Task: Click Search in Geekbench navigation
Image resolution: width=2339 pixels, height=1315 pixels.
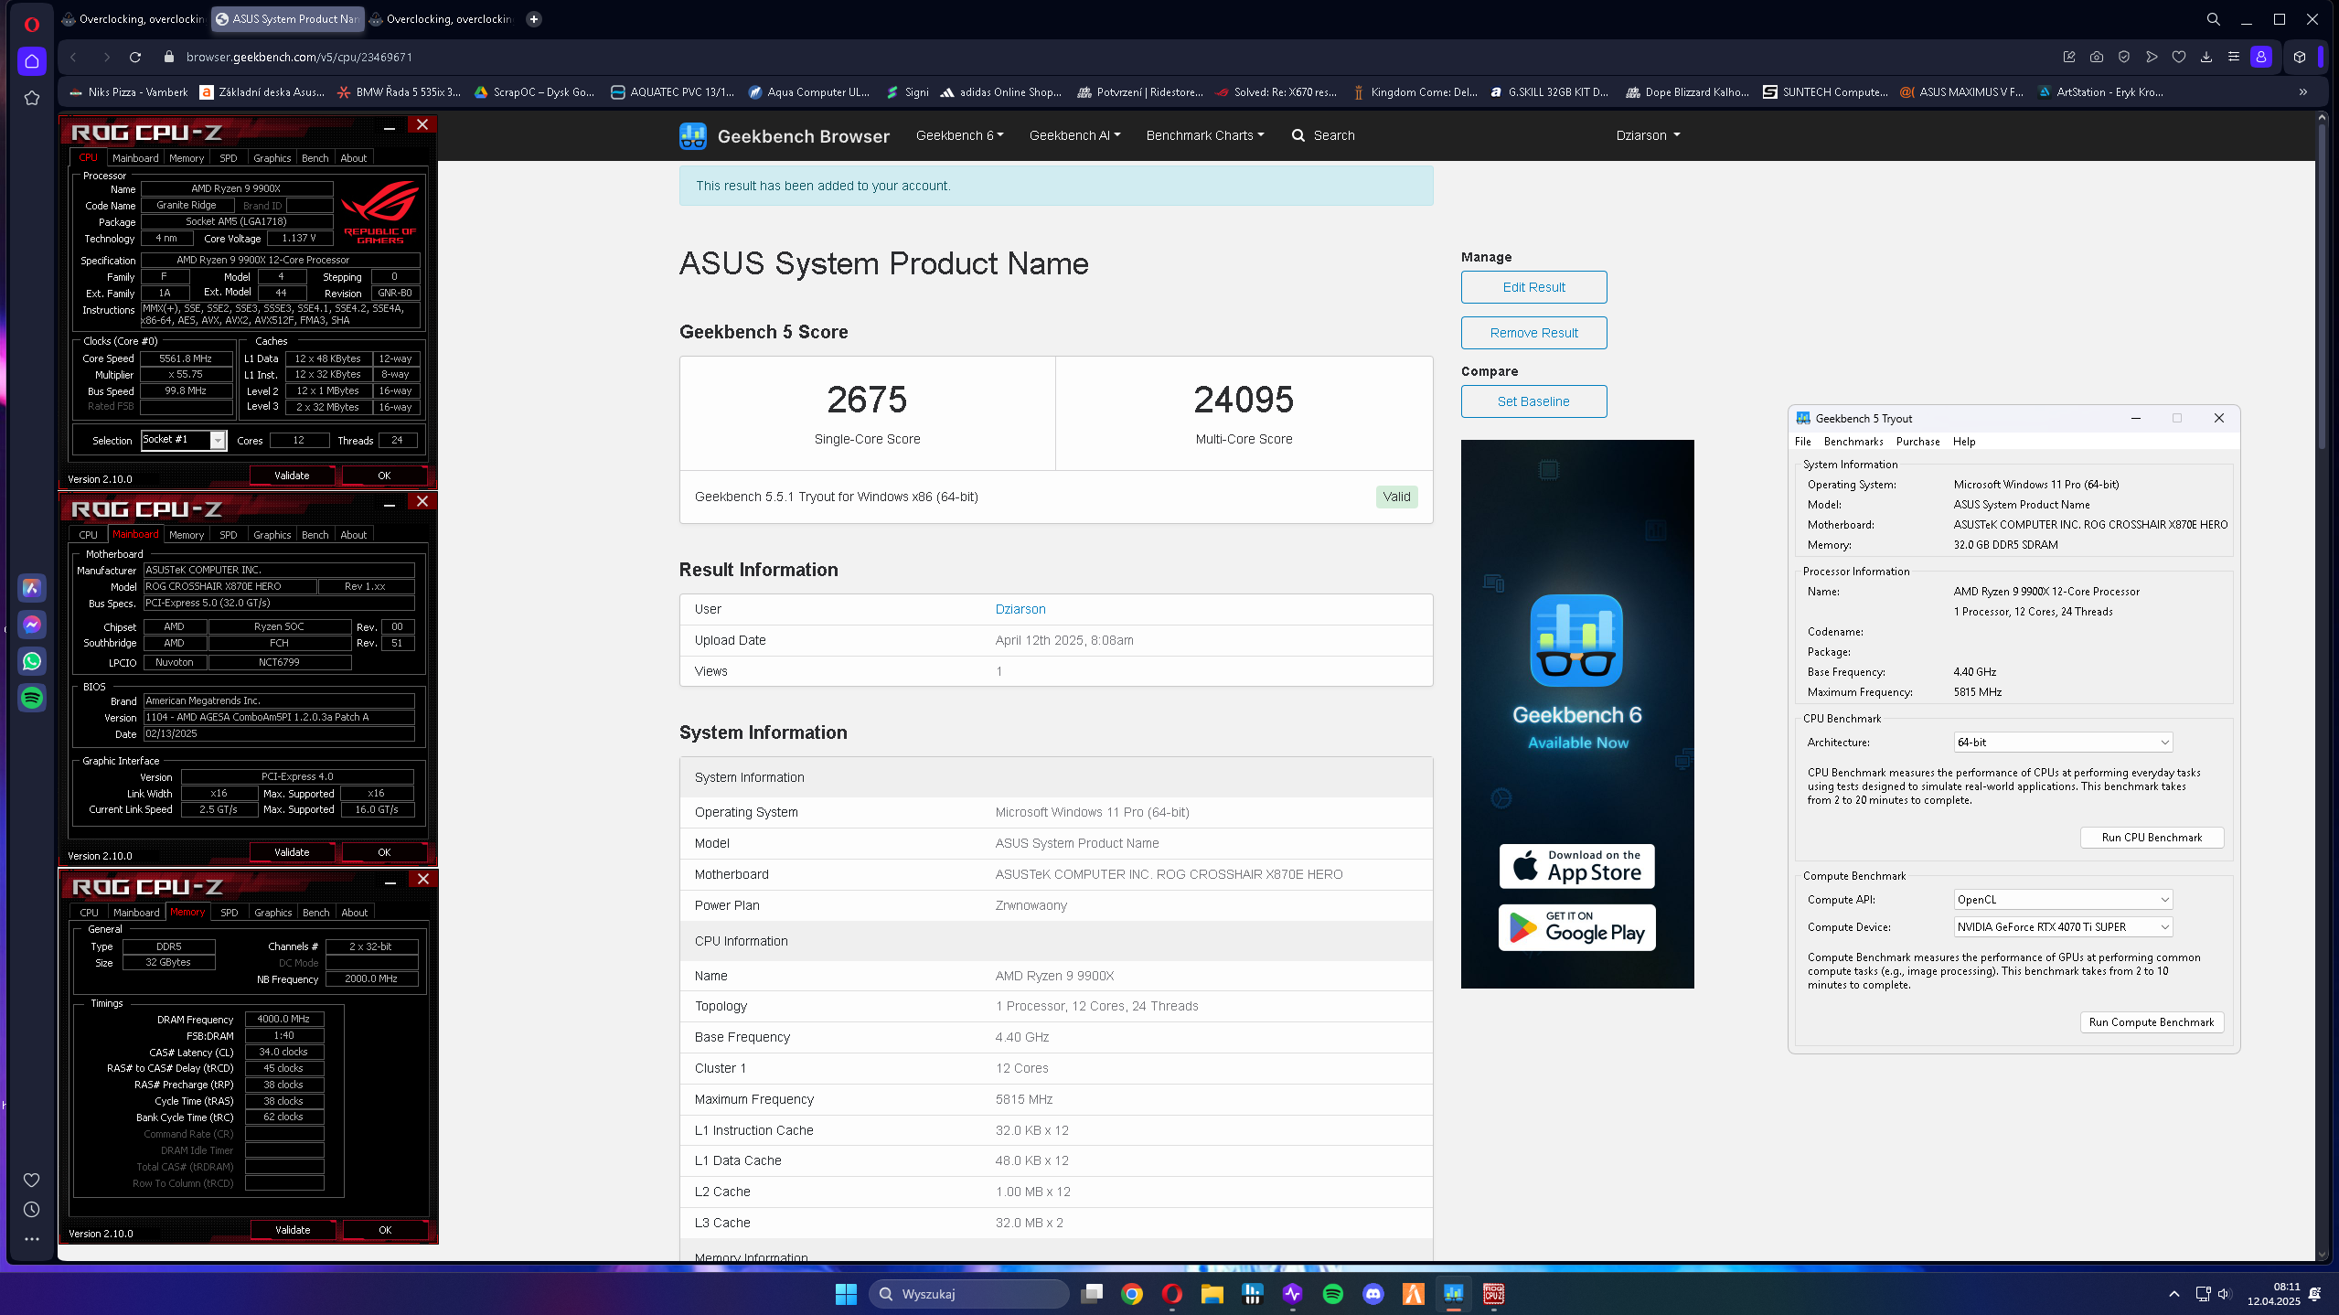Action: pyautogui.click(x=1323, y=135)
